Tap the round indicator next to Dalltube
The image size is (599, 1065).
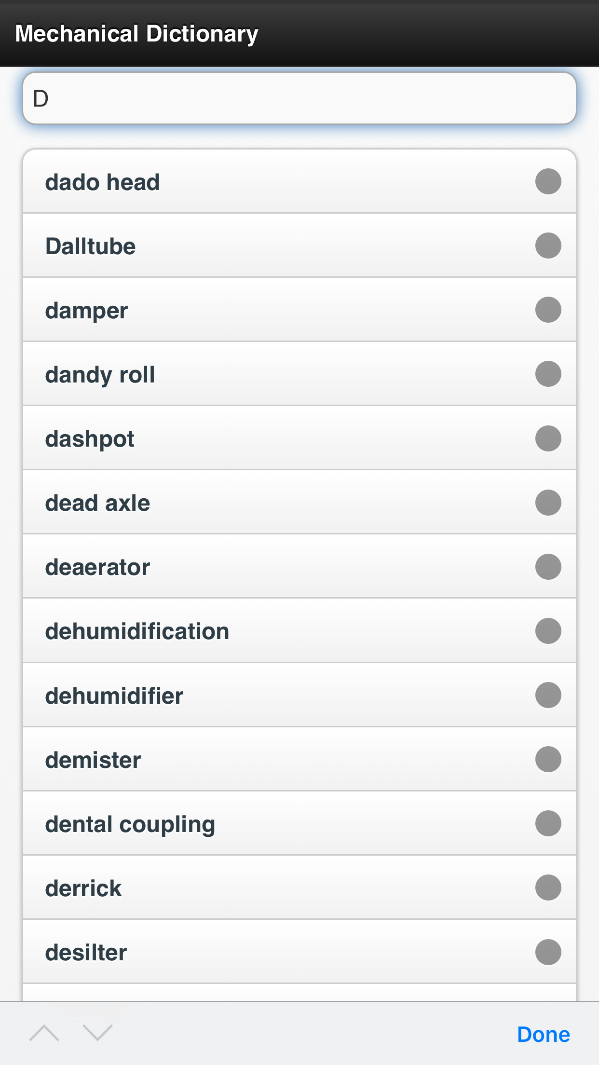tap(548, 246)
